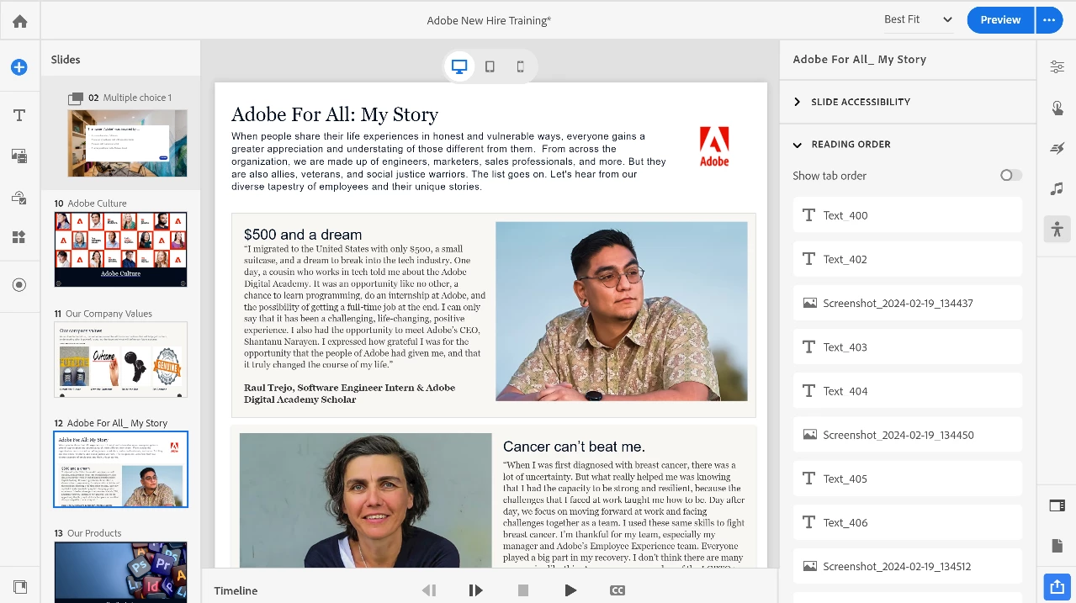Open the Interactions hand icon
The width and height of the screenshot is (1076, 603).
[x=1057, y=108]
